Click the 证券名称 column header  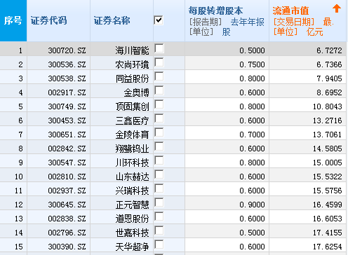tap(112, 20)
